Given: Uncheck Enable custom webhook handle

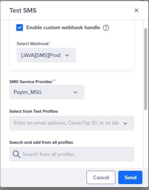Looking at the screenshot, I should coord(20,27).
